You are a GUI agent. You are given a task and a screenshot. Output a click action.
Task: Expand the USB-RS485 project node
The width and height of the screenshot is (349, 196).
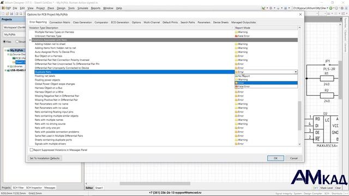pyautogui.click(x=5, y=70)
